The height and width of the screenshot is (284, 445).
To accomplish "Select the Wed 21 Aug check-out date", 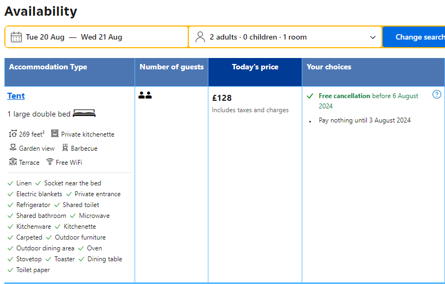I will (x=101, y=37).
